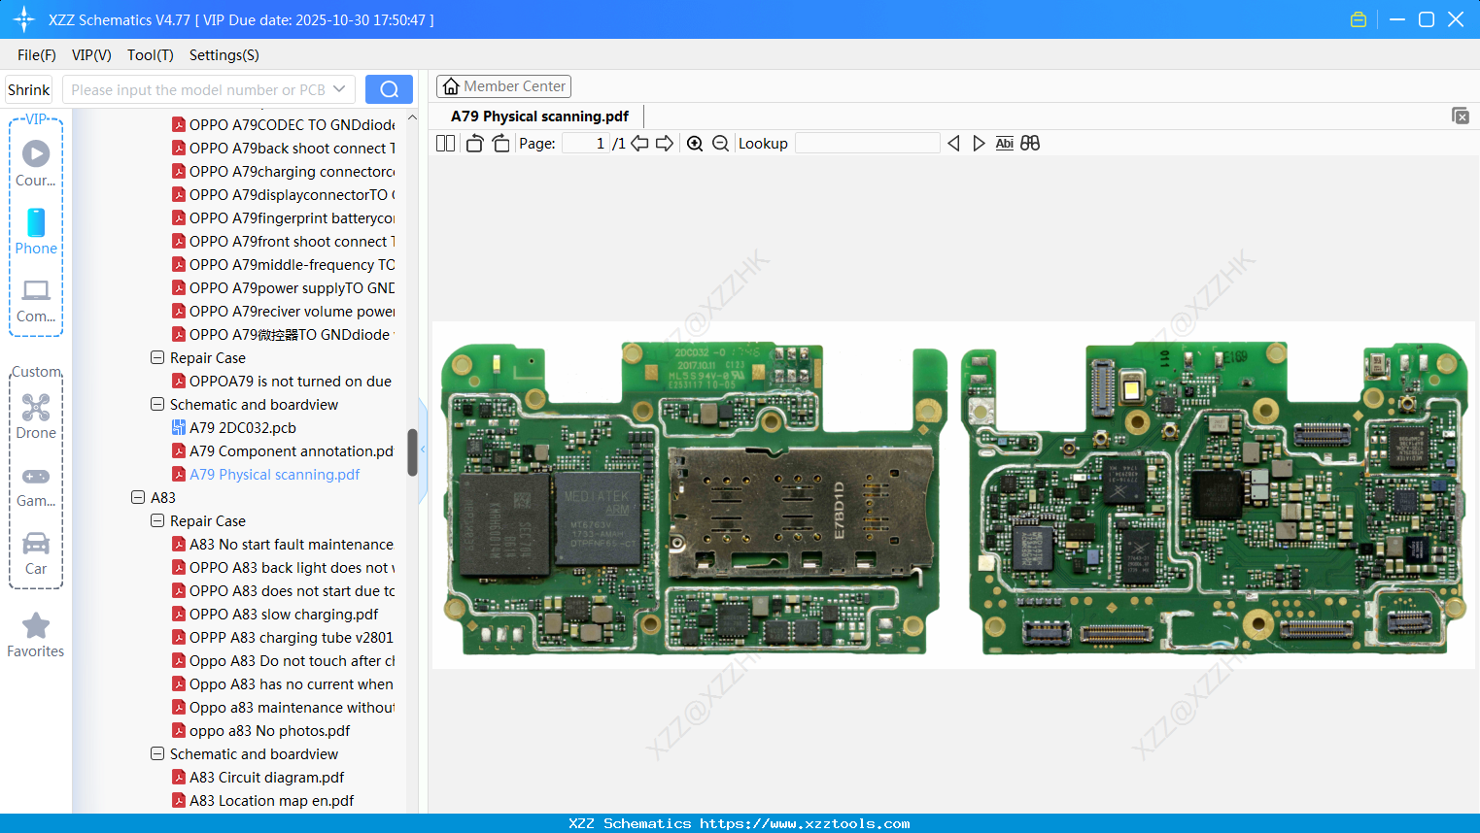The height and width of the screenshot is (833, 1480).
Task: Click the Member Center button
Action: pos(503,86)
